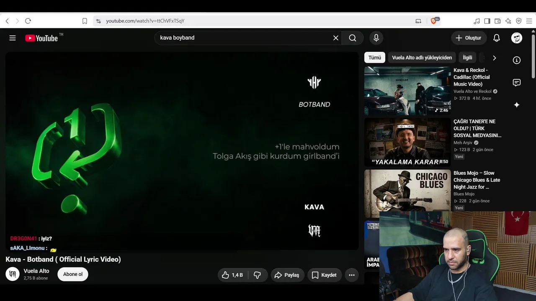Viewport: 536px width, 301px height.
Task: Reload the page with the refresh icon
Action: pyautogui.click(x=28, y=21)
